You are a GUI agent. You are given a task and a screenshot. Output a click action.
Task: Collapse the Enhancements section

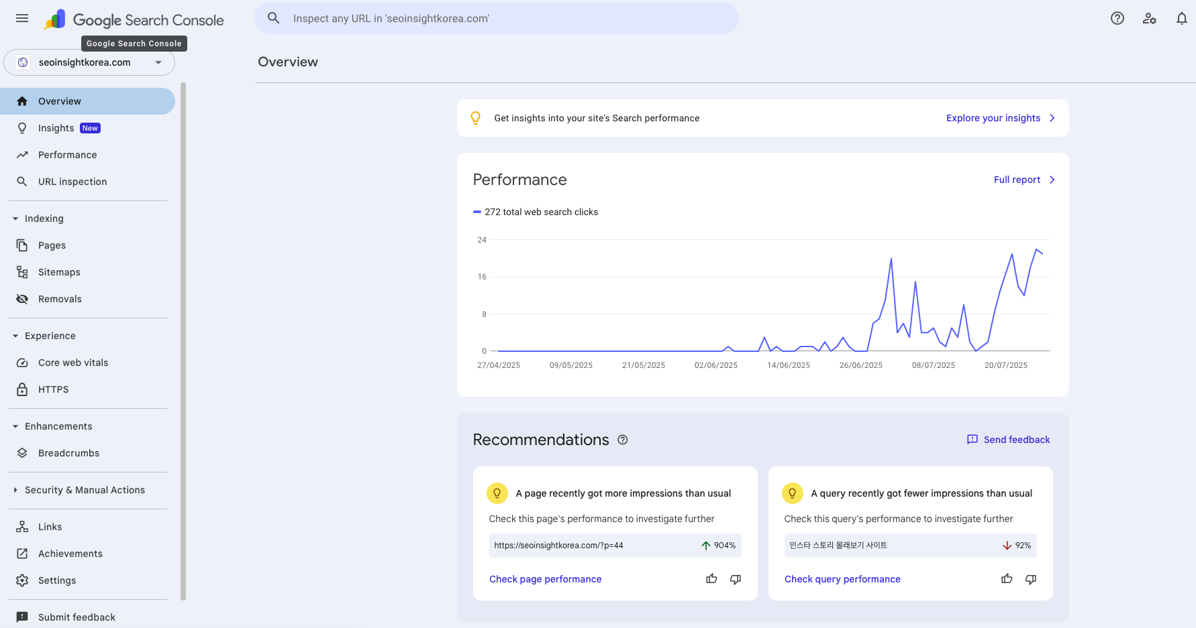(x=15, y=426)
